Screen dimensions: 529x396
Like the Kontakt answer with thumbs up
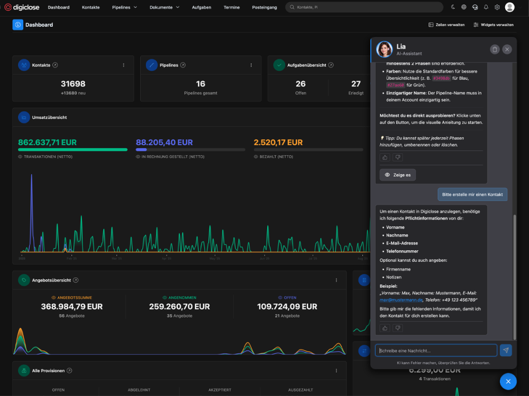(x=385, y=328)
